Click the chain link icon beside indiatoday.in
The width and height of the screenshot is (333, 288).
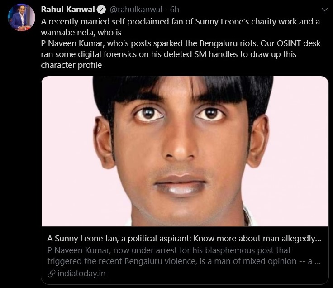pyautogui.click(x=52, y=274)
